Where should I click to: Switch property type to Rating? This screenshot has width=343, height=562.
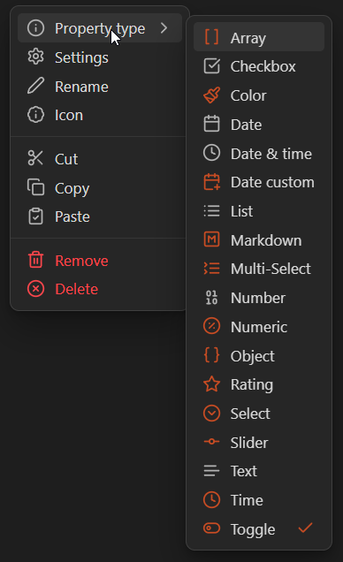pyautogui.click(x=259, y=384)
